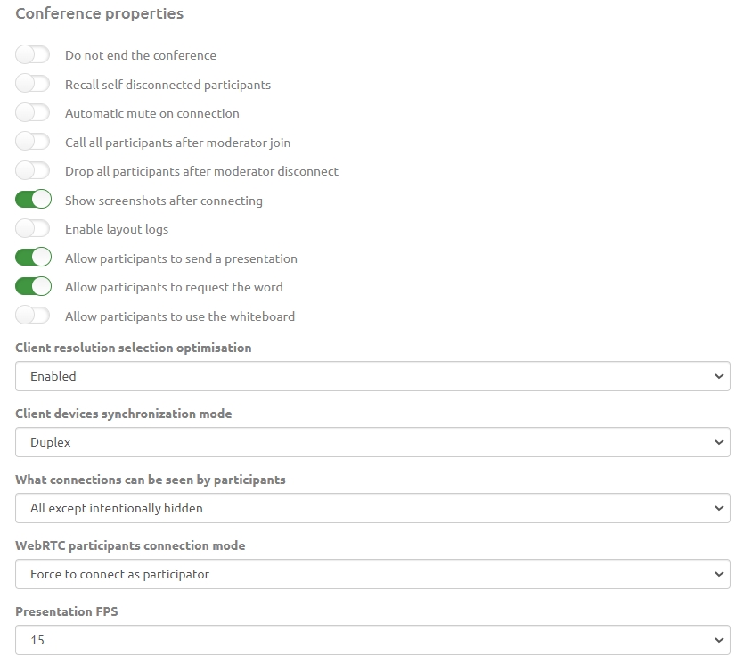The width and height of the screenshot is (735, 664).
Task: Open Client devices synchronization mode dropdown
Action: [x=372, y=442]
